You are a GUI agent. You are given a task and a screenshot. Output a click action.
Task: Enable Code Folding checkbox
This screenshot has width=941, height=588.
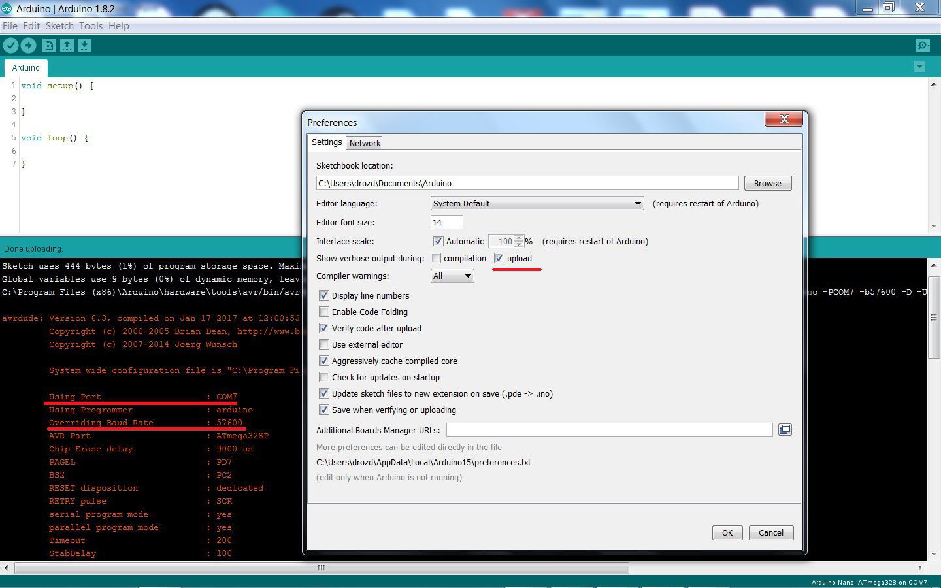[x=323, y=312]
